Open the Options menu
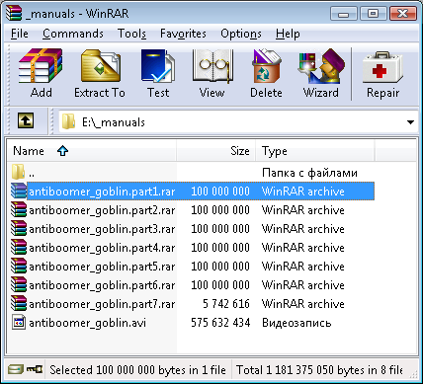 click(241, 34)
